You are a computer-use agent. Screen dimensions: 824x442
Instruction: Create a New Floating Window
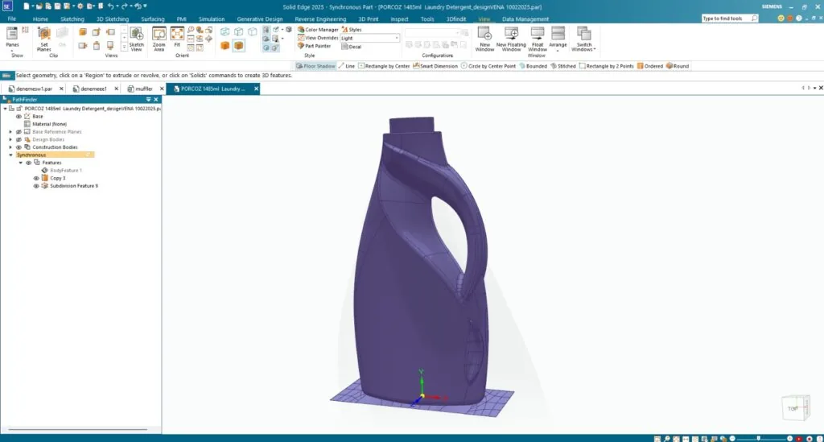[x=511, y=39]
